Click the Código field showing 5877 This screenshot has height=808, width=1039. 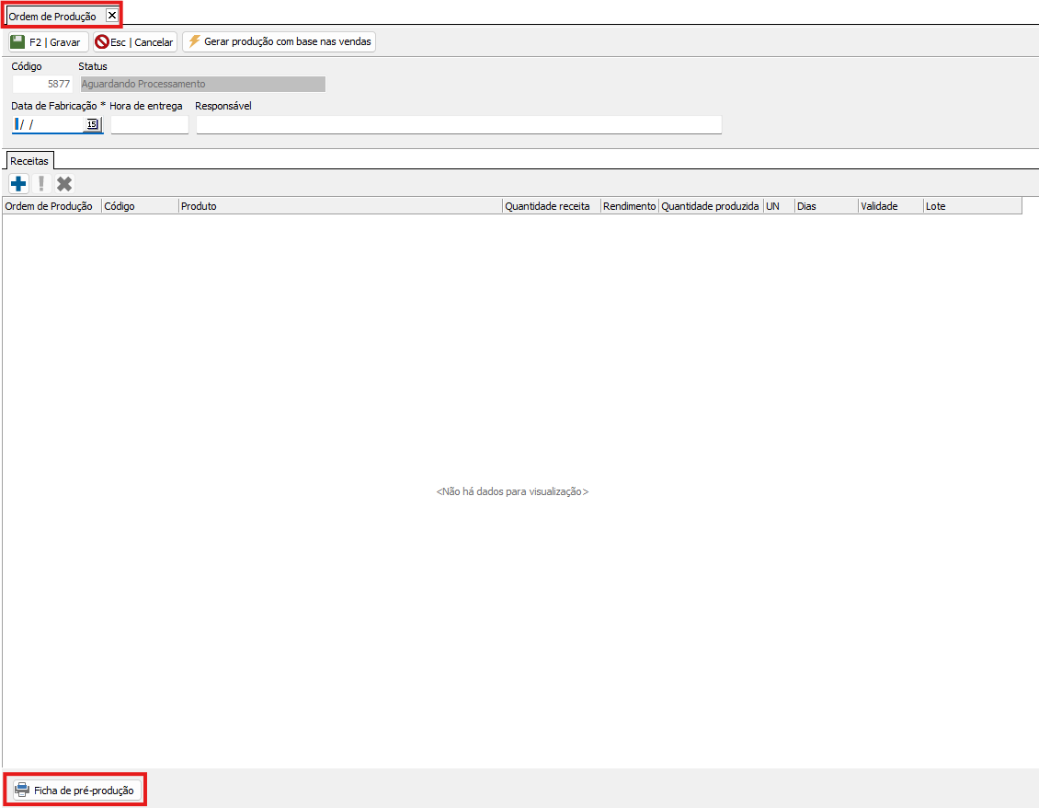tap(42, 84)
